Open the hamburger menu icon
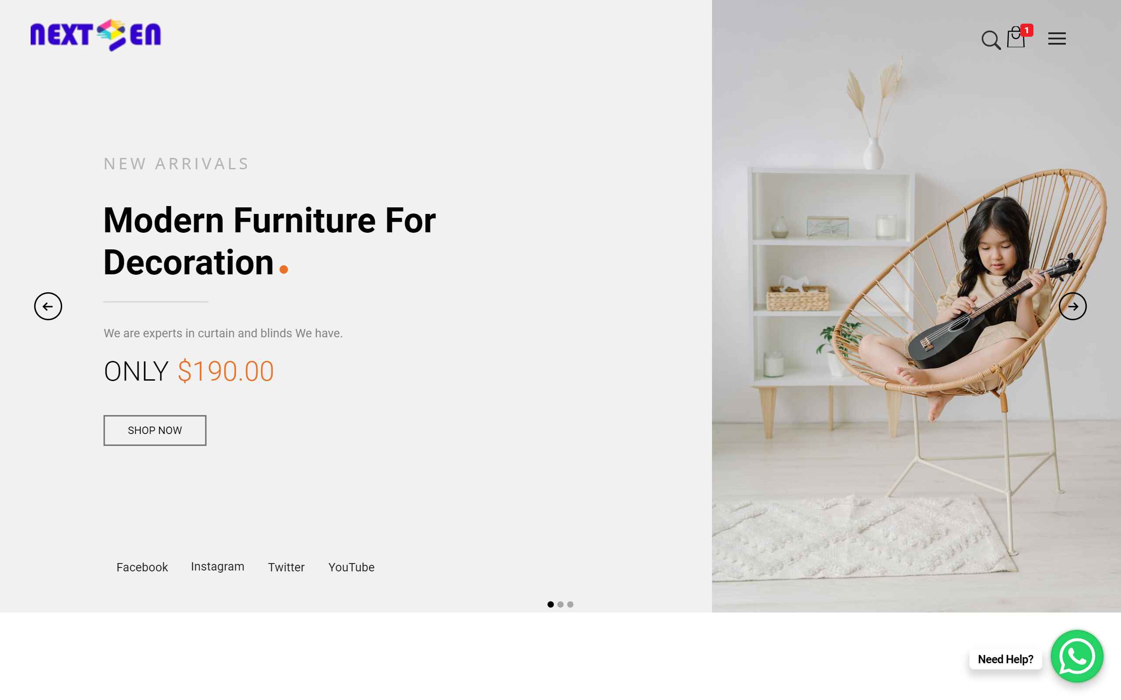Screen dimensions: 1121x700 point(1057,38)
